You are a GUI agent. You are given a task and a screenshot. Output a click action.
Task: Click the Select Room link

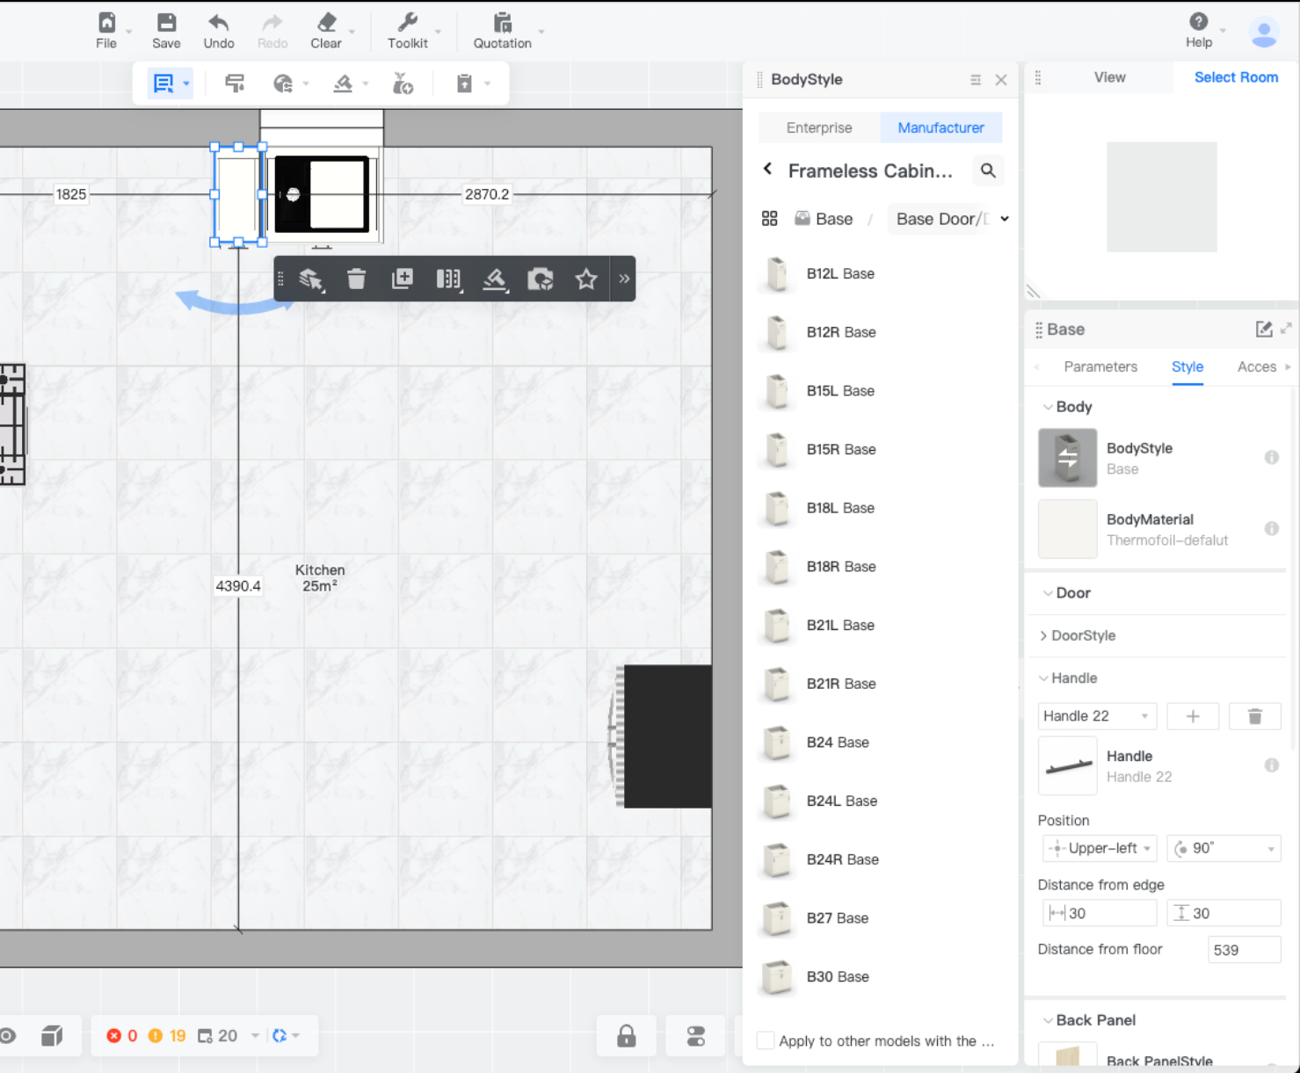(x=1235, y=77)
